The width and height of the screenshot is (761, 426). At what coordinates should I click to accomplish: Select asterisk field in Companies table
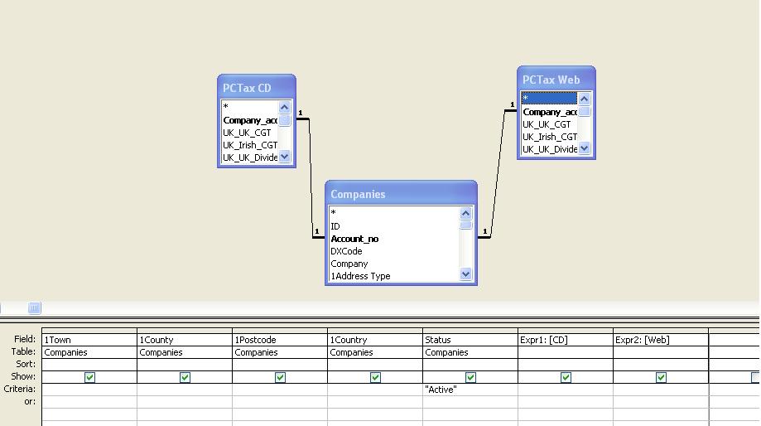point(394,213)
